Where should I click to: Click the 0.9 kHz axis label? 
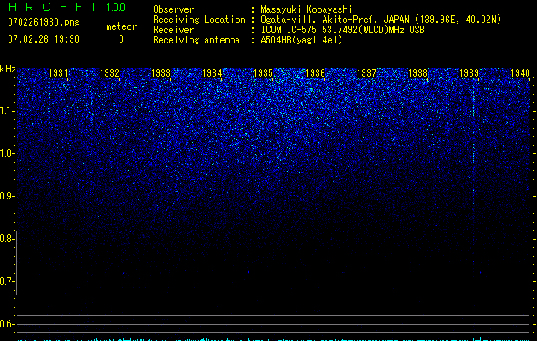click(x=7, y=196)
